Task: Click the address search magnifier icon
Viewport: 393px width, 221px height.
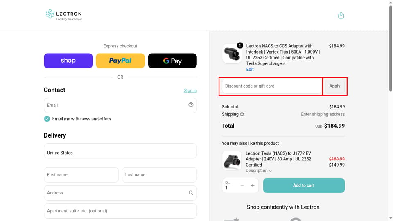Action: [191, 193]
